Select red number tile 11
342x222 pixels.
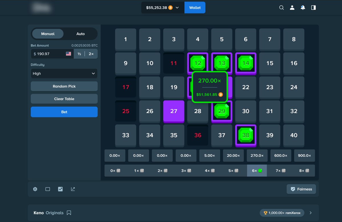(174, 63)
